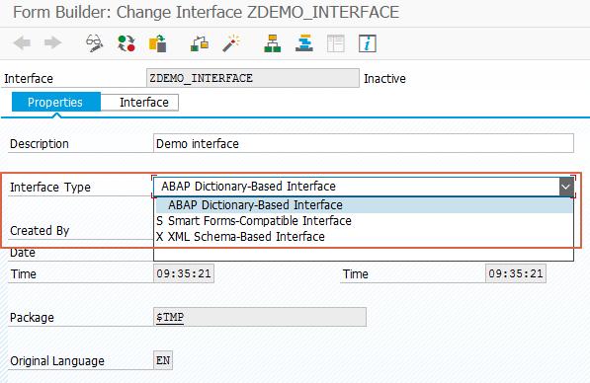Click the ZDEMO_INTERFACE name field
Viewport: 590px width, 383px height.
[x=252, y=78]
